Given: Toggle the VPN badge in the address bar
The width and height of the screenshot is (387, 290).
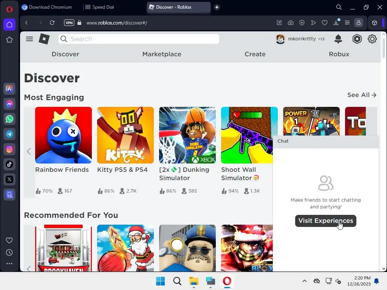Looking at the screenshot, I should pos(69,23).
